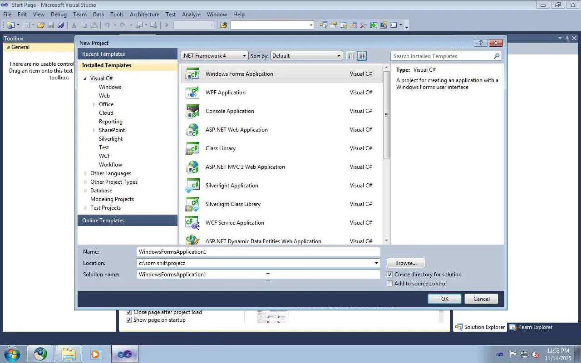Select the Class Library template
This screenshot has height=363, width=581.
point(281,148)
